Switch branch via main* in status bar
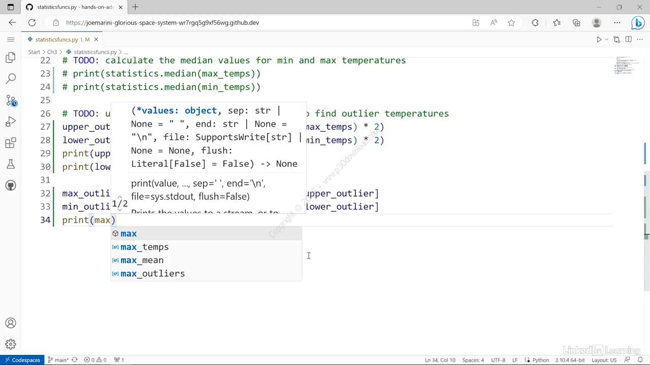 point(58,360)
